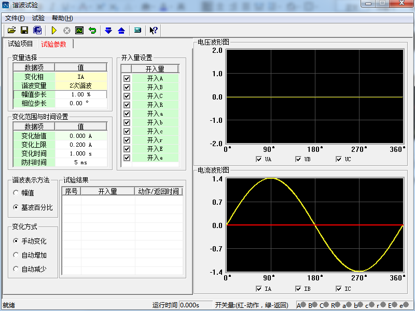Click the blue down arrow decrease icon

point(108,30)
